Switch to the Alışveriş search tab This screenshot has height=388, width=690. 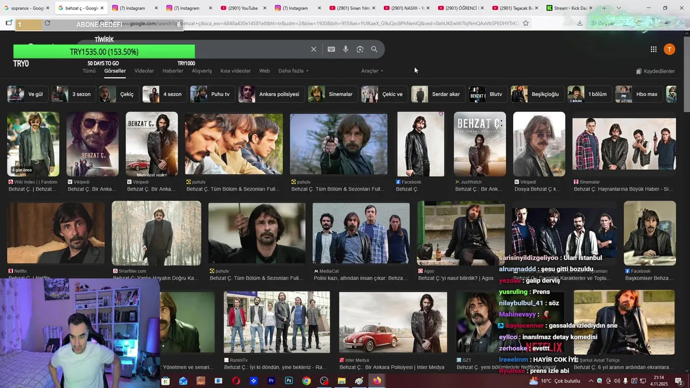[x=202, y=71]
